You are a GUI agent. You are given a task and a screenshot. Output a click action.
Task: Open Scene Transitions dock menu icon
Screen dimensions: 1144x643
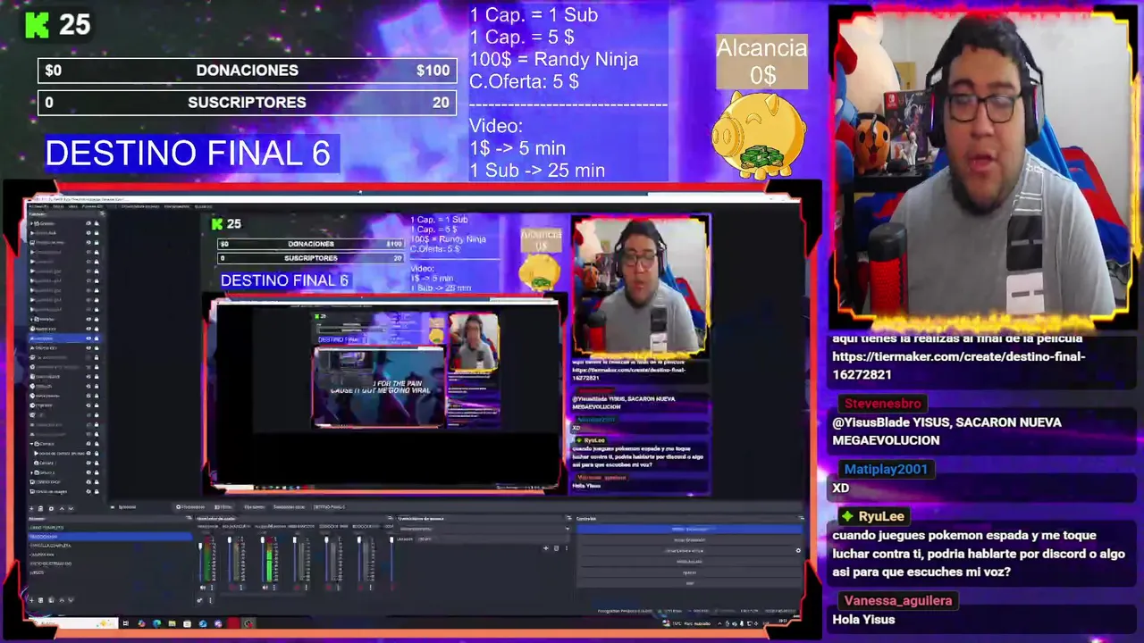(x=568, y=518)
